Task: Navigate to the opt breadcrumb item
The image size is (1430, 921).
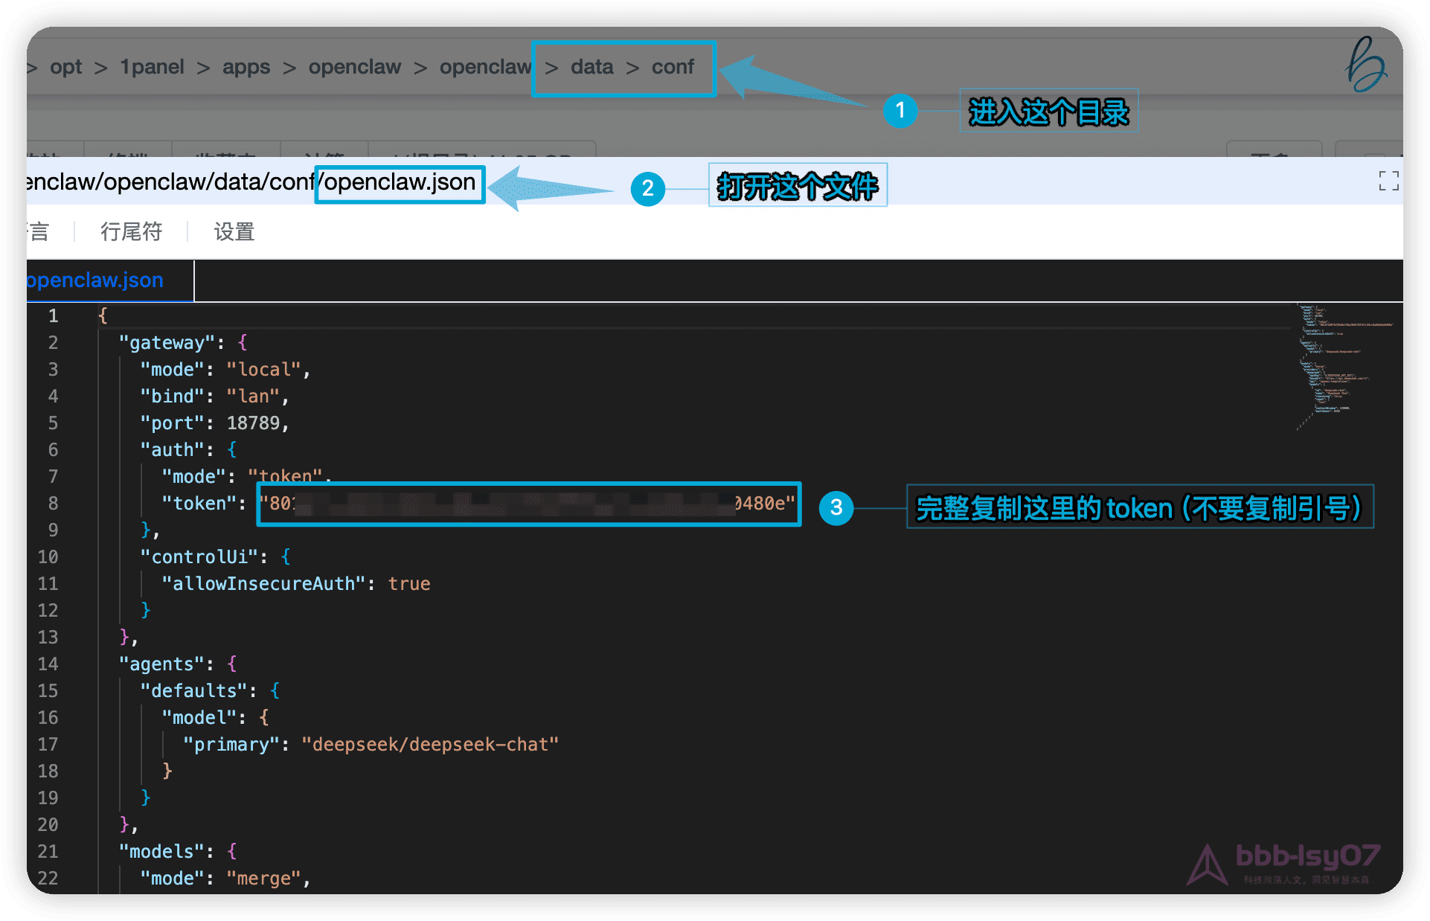Action: point(65,66)
